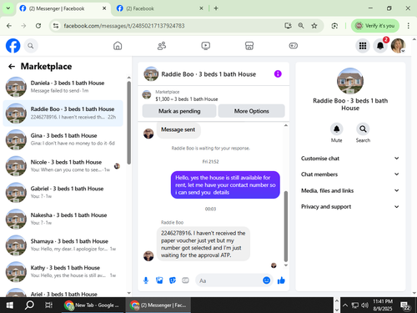This screenshot has height=313, width=417.
Task: Click the back arrow beside Marketplace heading
Action: click(12, 66)
